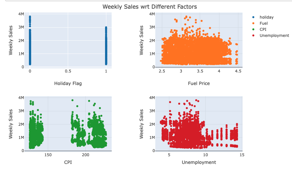Click the CPI x-axis title
The height and width of the screenshot is (170, 292).
(x=68, y=162)
